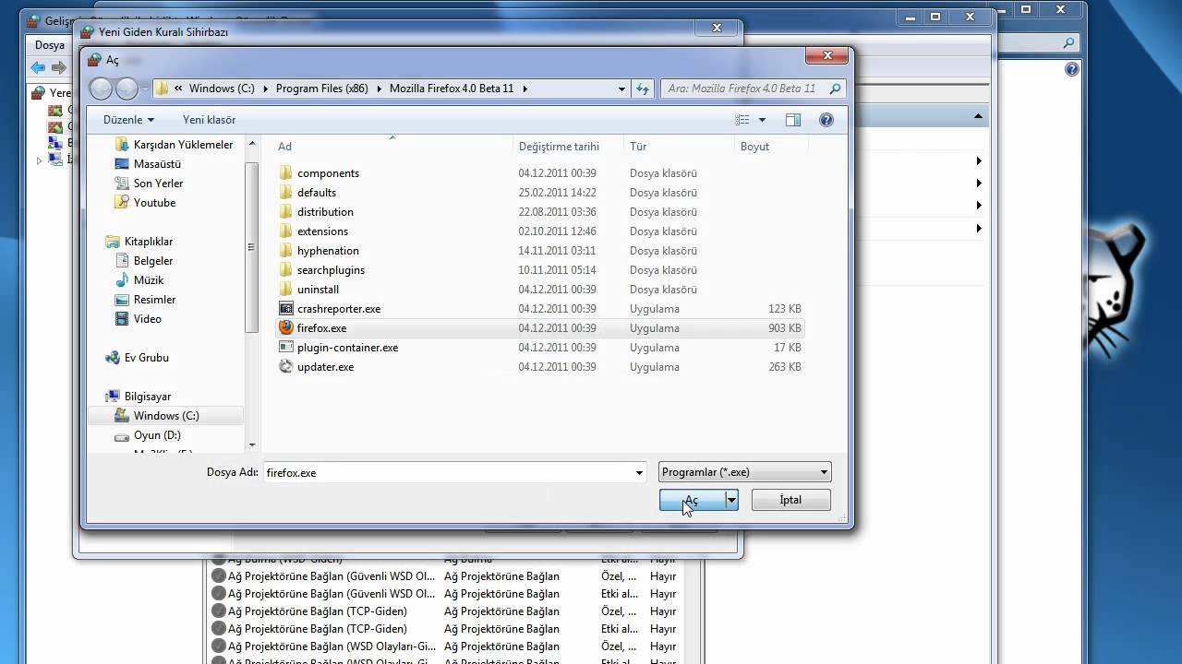This screenshot has width=1182, height=664.
Task: Click help icon in background firewall window
Action: click(x=1071, y=69)
